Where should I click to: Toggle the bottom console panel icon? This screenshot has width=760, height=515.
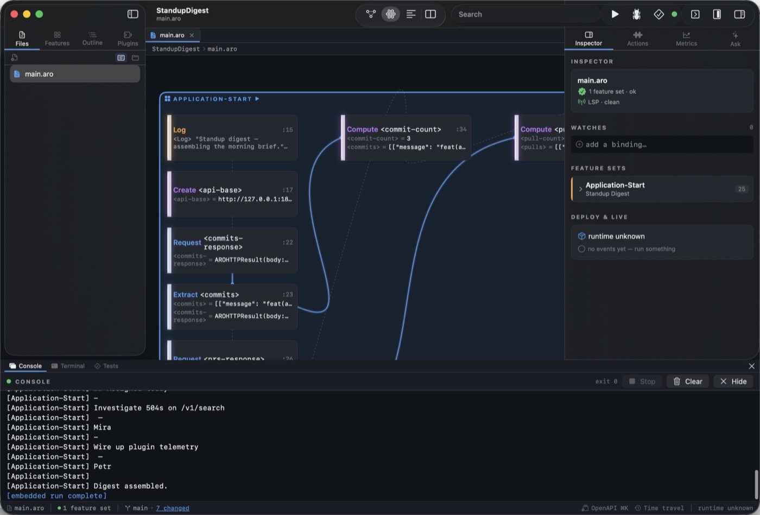point(695,14)
